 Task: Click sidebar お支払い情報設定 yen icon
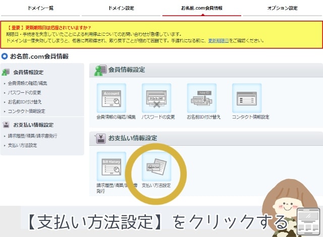[6, 125]
